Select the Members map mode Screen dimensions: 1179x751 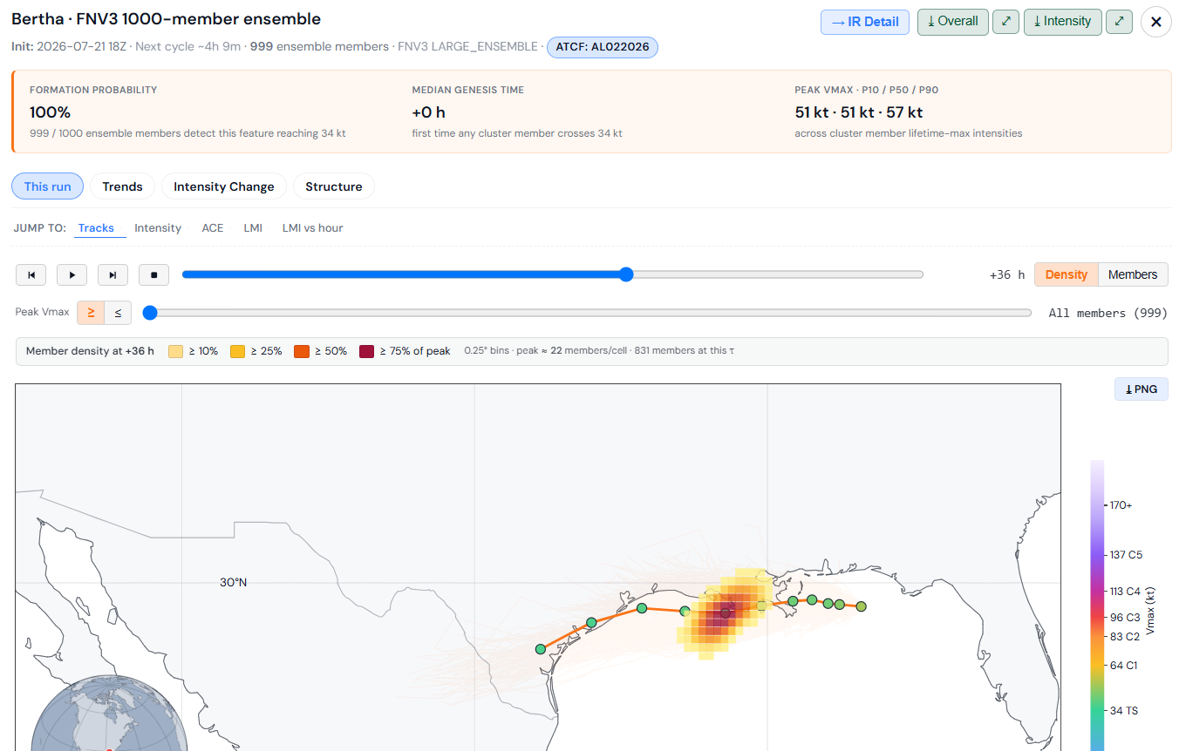[x=1133, y=274]
